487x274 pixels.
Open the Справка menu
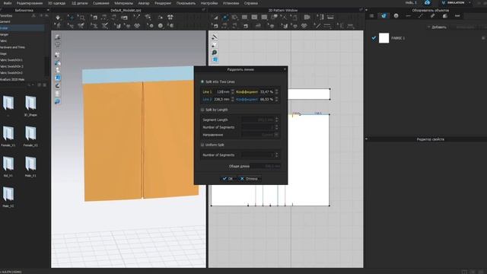pyautogui.click(x=250, y=3)
